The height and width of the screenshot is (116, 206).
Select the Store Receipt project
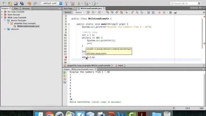point(14,15)
